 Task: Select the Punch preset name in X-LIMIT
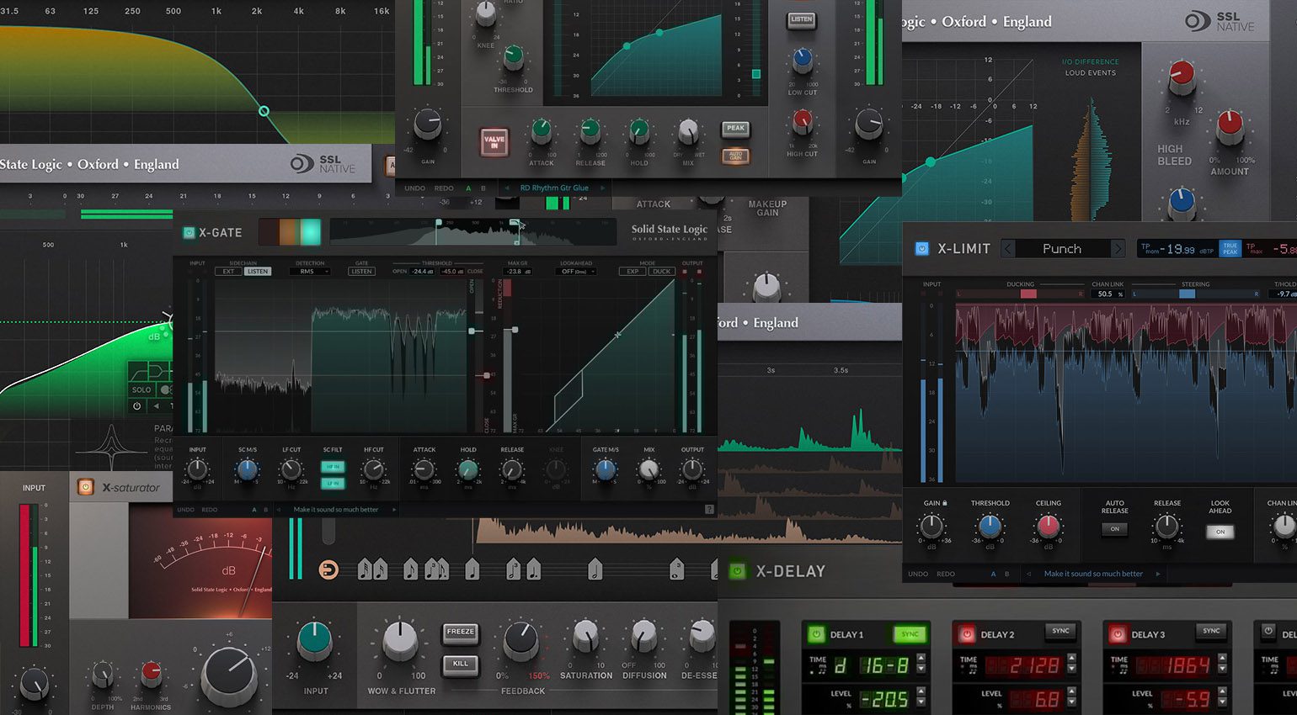(1062, 249)
